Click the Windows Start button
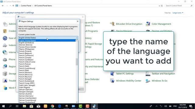The image size is (195, 109). 3,106
